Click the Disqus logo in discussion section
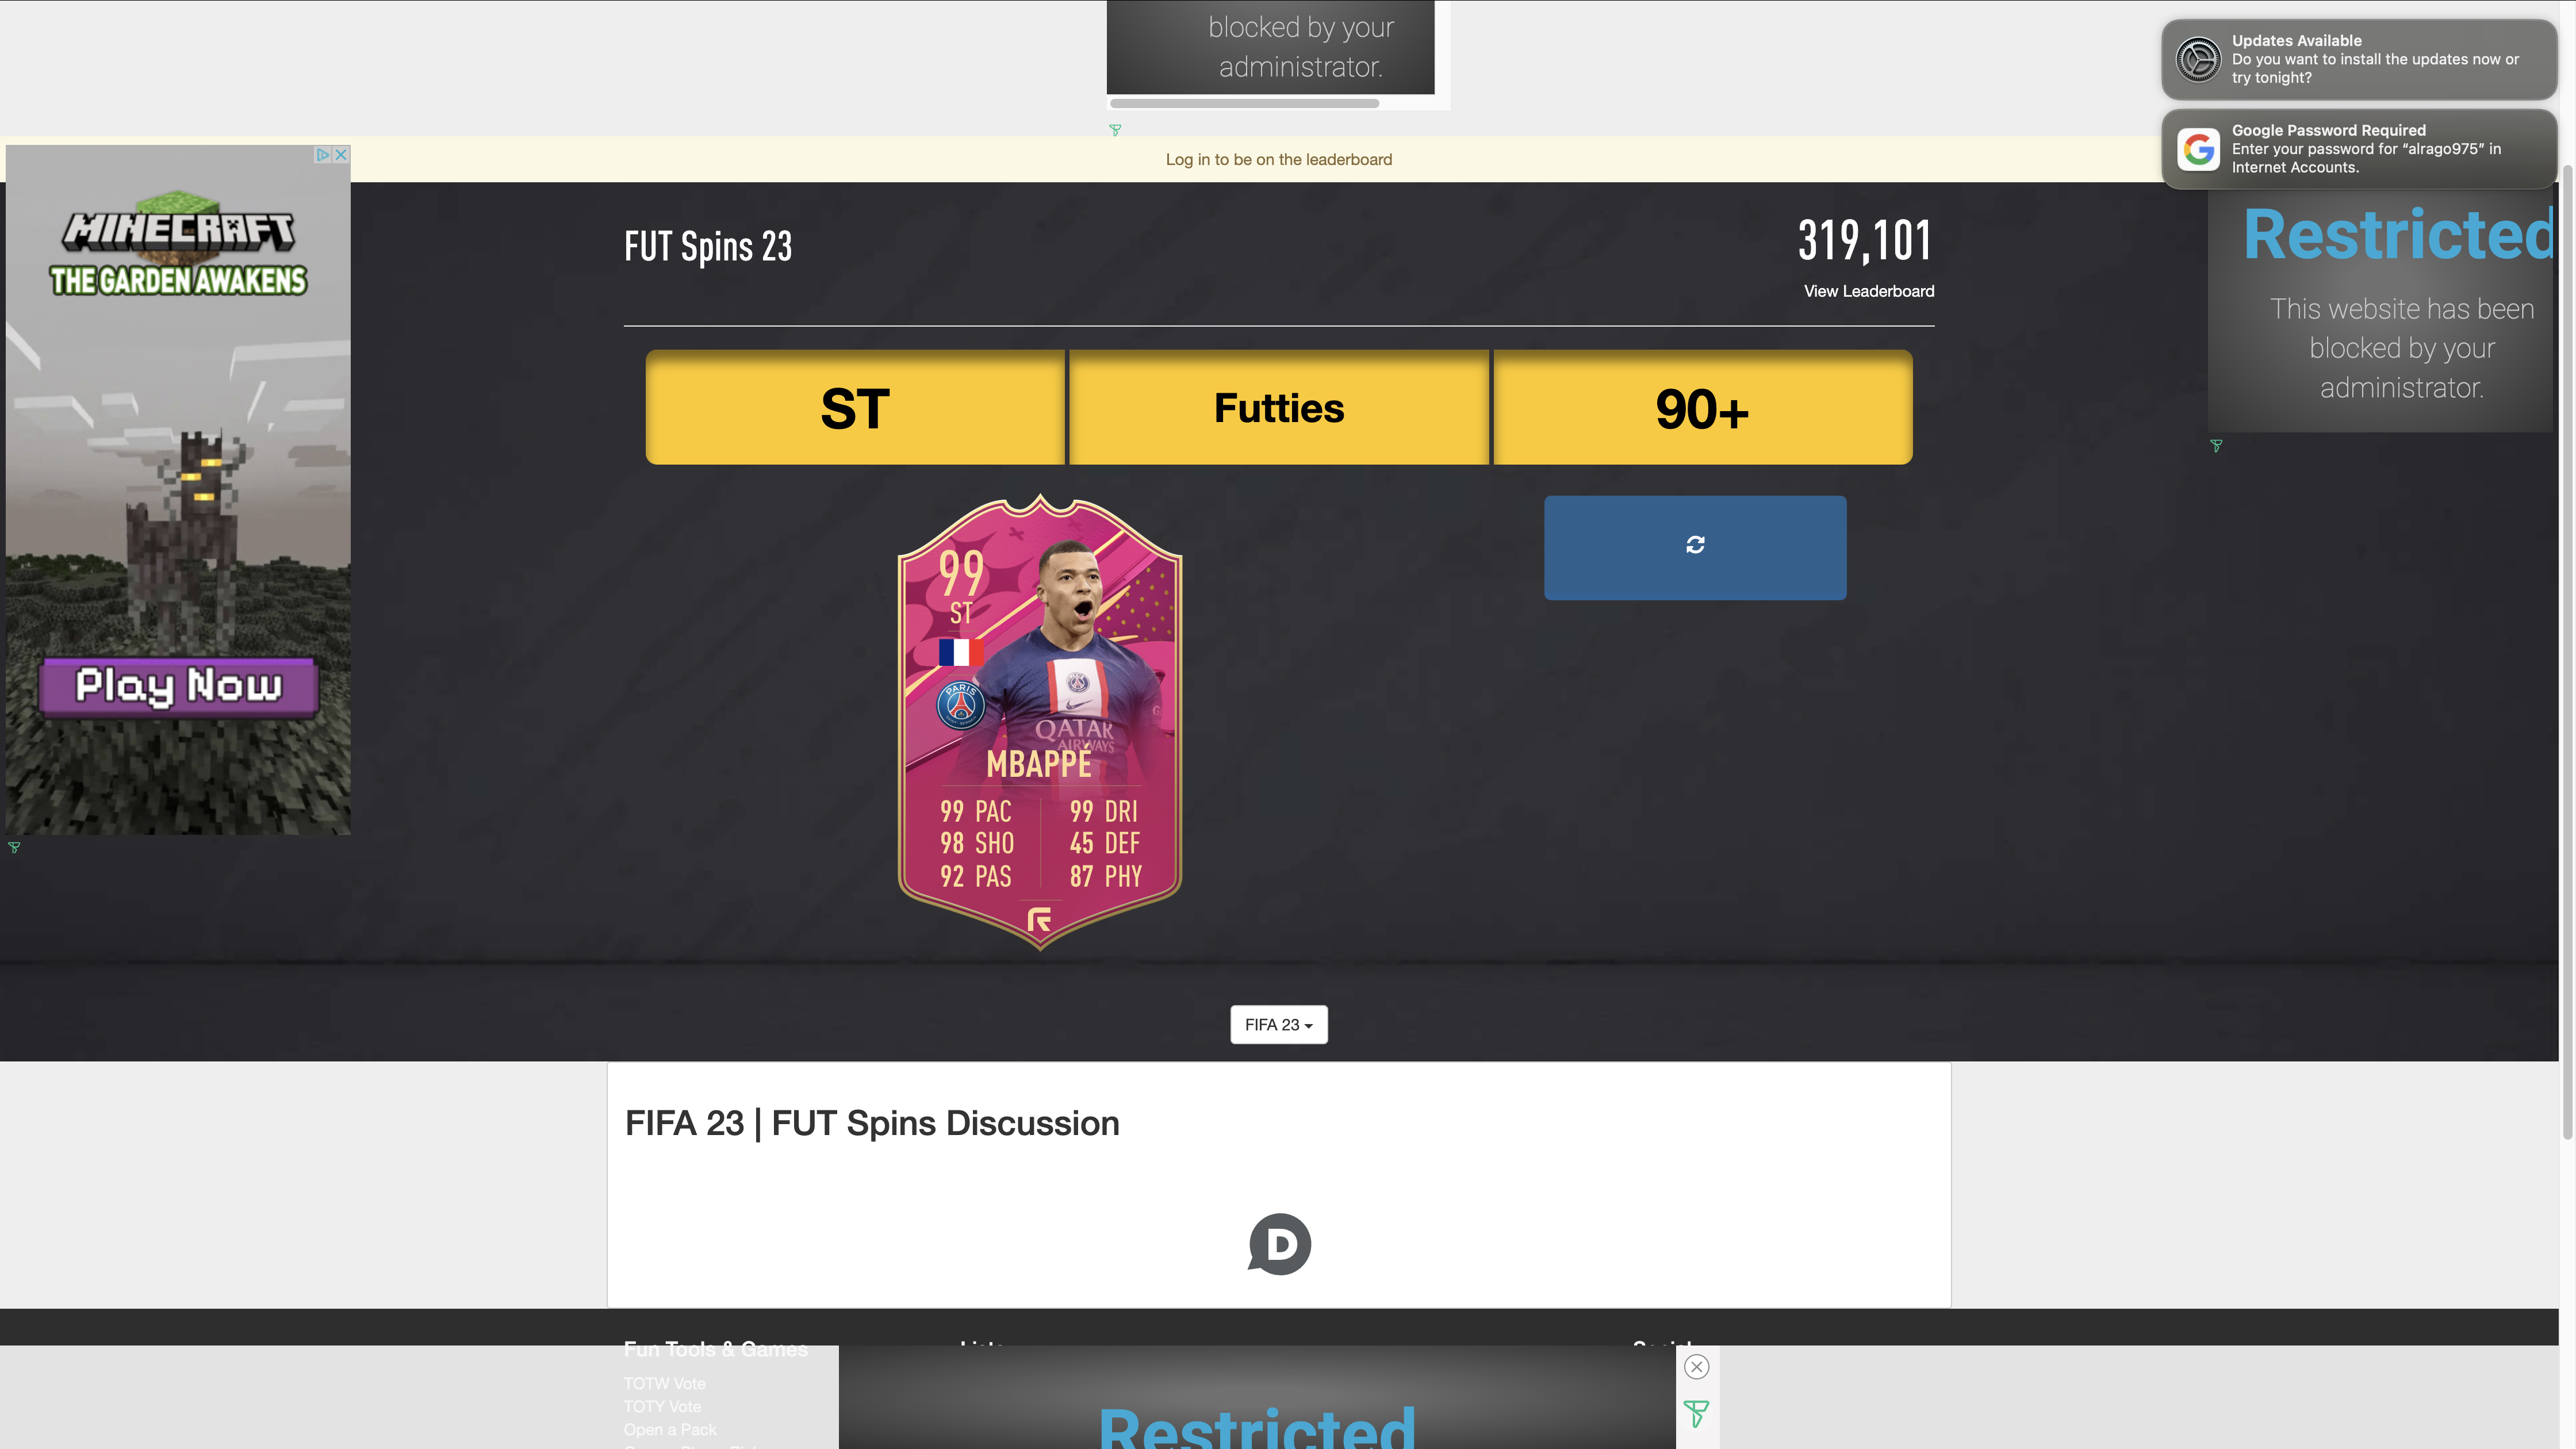Viewport: 2576px width, 1449px height. point(1279,1243)
